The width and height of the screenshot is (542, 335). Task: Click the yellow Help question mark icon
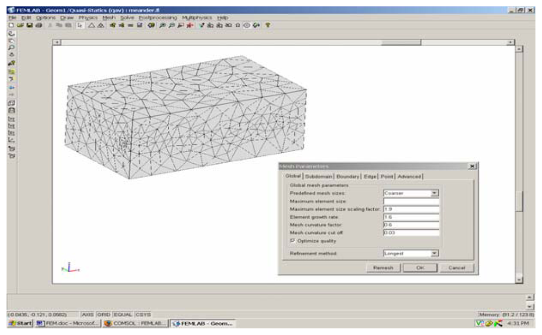click(x=268, y=25)
